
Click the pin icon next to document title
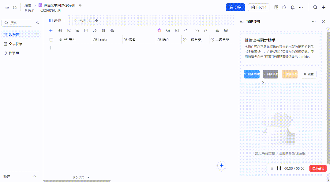[80, 5]
